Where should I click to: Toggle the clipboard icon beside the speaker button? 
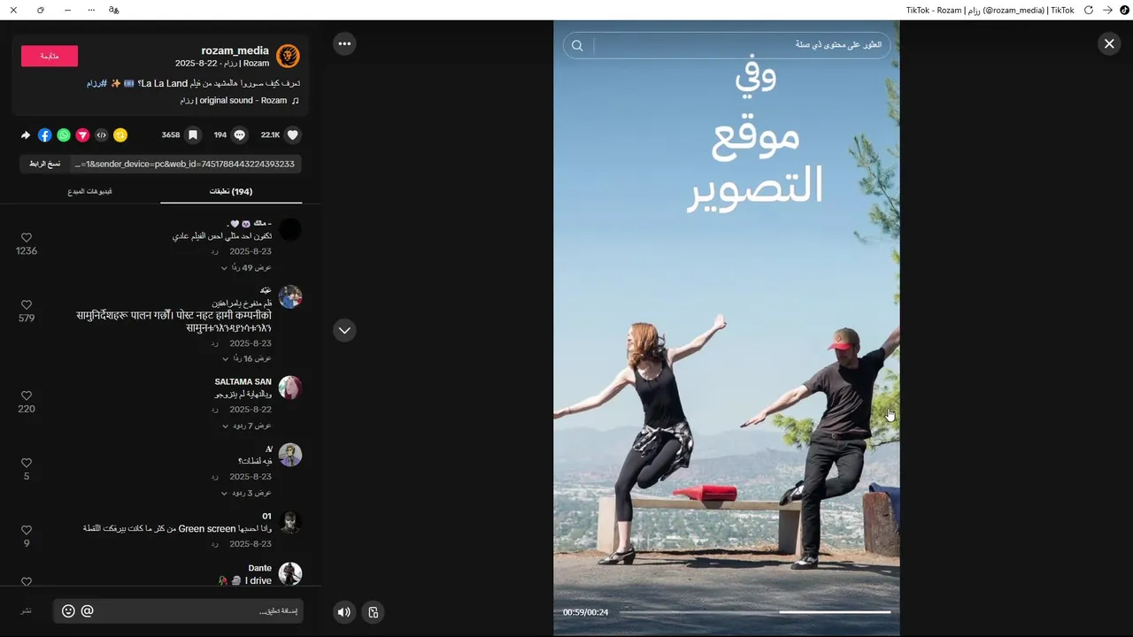point(374,612)
